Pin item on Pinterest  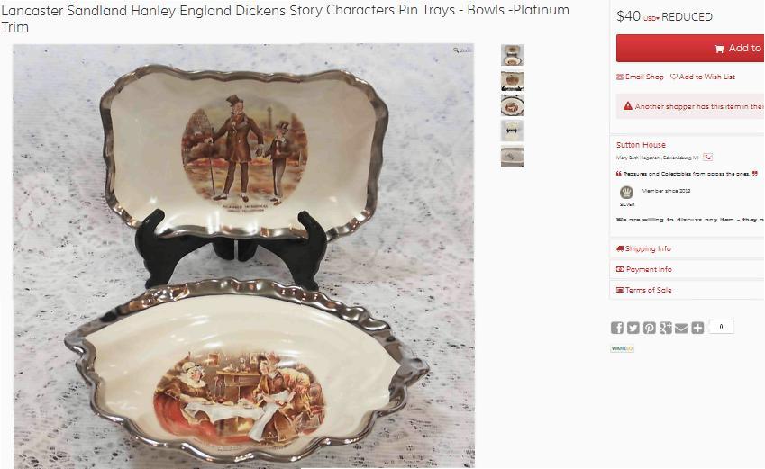point(649,328)
